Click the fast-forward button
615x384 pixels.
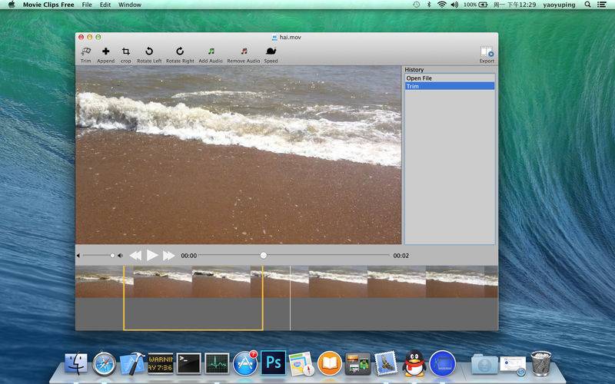[x=169, y=256]
